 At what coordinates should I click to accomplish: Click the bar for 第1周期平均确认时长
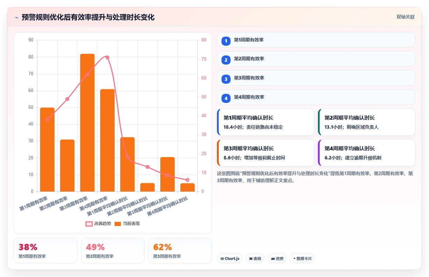[128, 164]
